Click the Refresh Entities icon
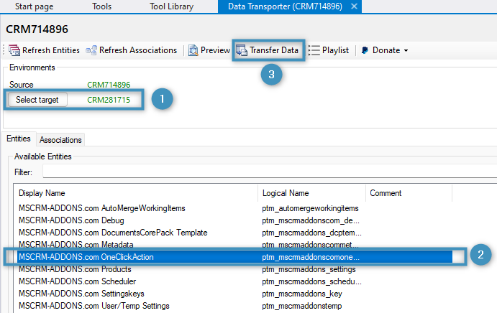 pyautogui.click(x=14, y=50)
